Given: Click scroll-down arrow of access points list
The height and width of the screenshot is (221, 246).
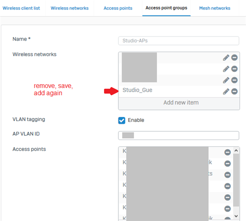Looking at the screenshot, I should click(236, 216).
